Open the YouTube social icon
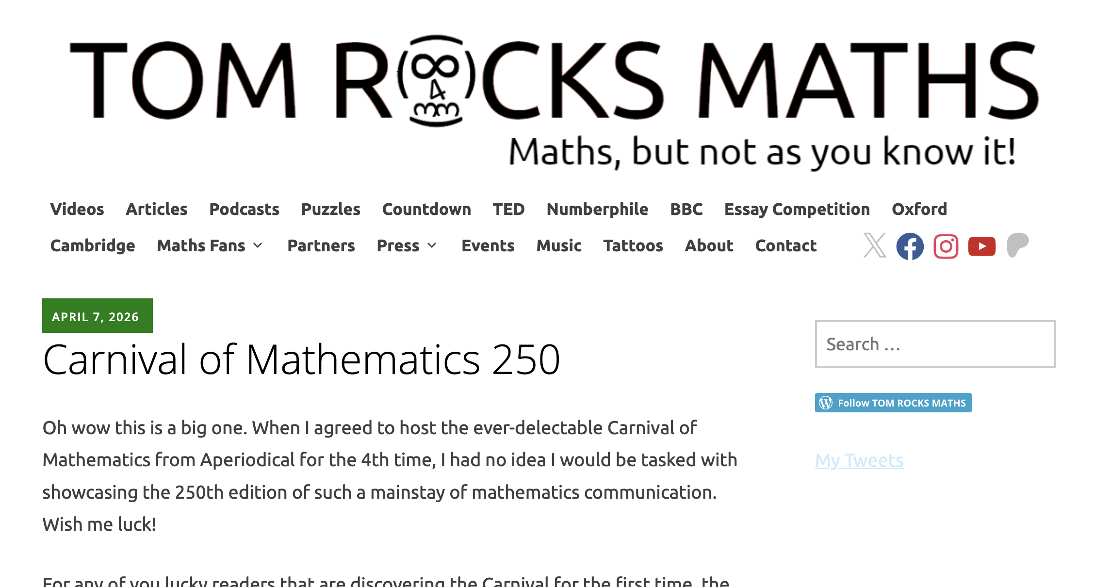This screenshot has width=1111, height=587. coord(981,246)
